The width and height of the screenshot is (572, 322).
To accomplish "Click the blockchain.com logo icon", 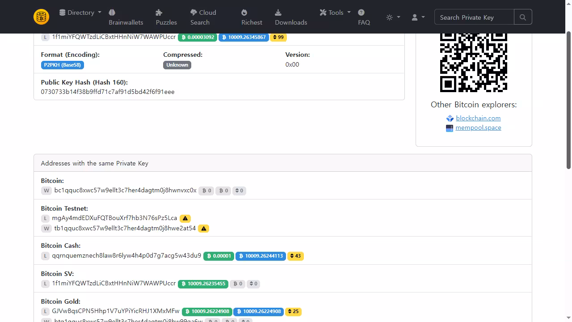I will 450,119.
